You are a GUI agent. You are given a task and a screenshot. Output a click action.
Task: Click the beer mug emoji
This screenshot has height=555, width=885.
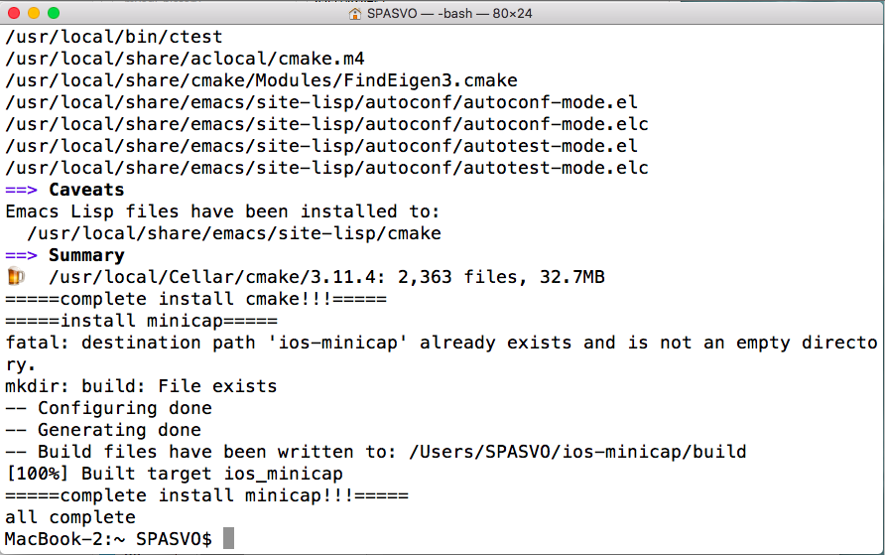point(15,277)
